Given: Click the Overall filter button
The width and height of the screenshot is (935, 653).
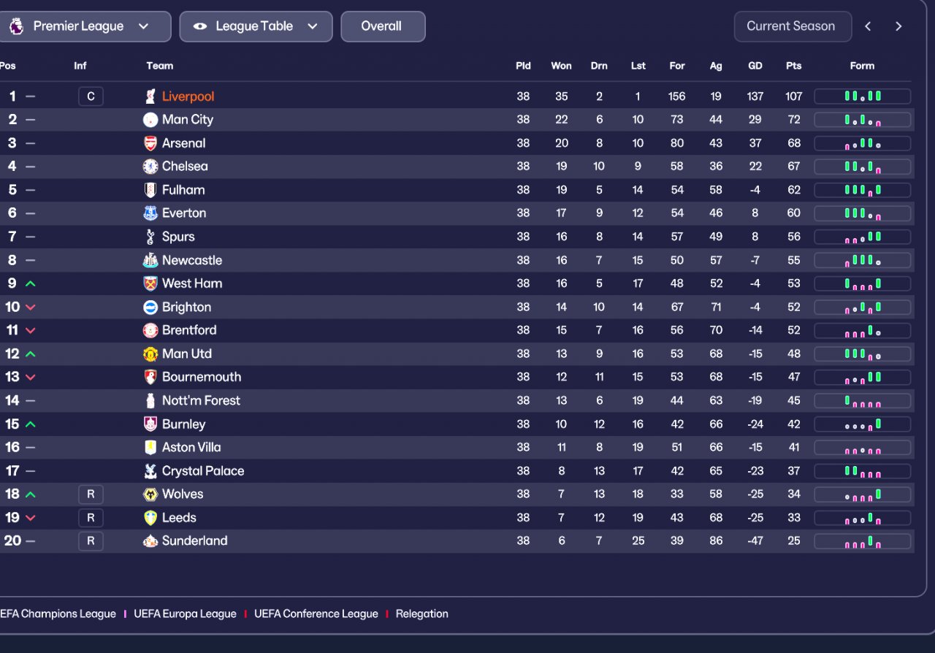Looking at the screenshot, I should tap(382, 26).
